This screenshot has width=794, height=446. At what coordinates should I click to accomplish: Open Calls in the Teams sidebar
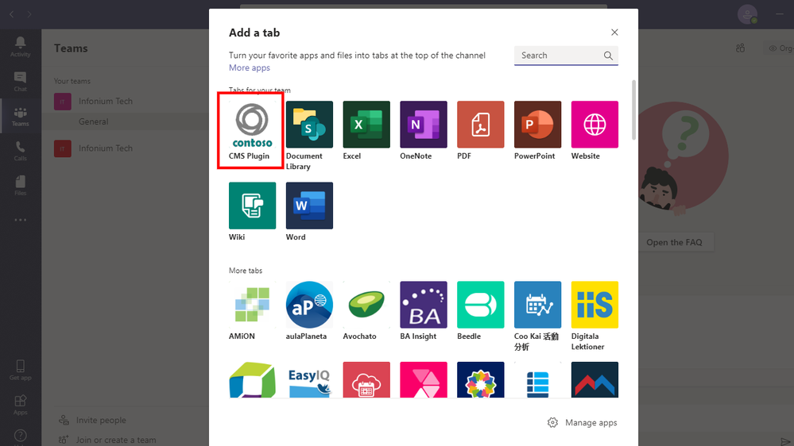click(x=20, y=151)
